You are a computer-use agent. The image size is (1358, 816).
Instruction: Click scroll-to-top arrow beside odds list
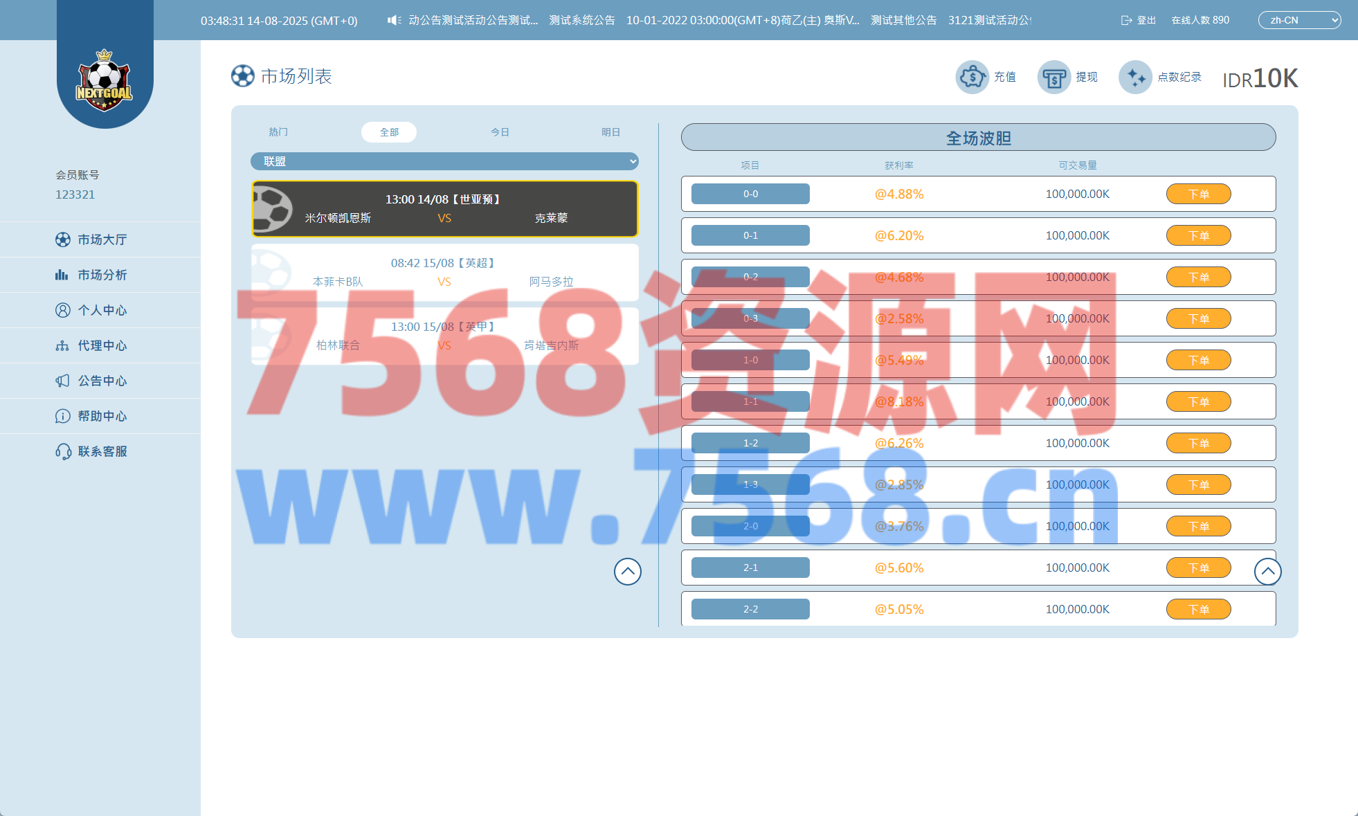[1267, 571]
